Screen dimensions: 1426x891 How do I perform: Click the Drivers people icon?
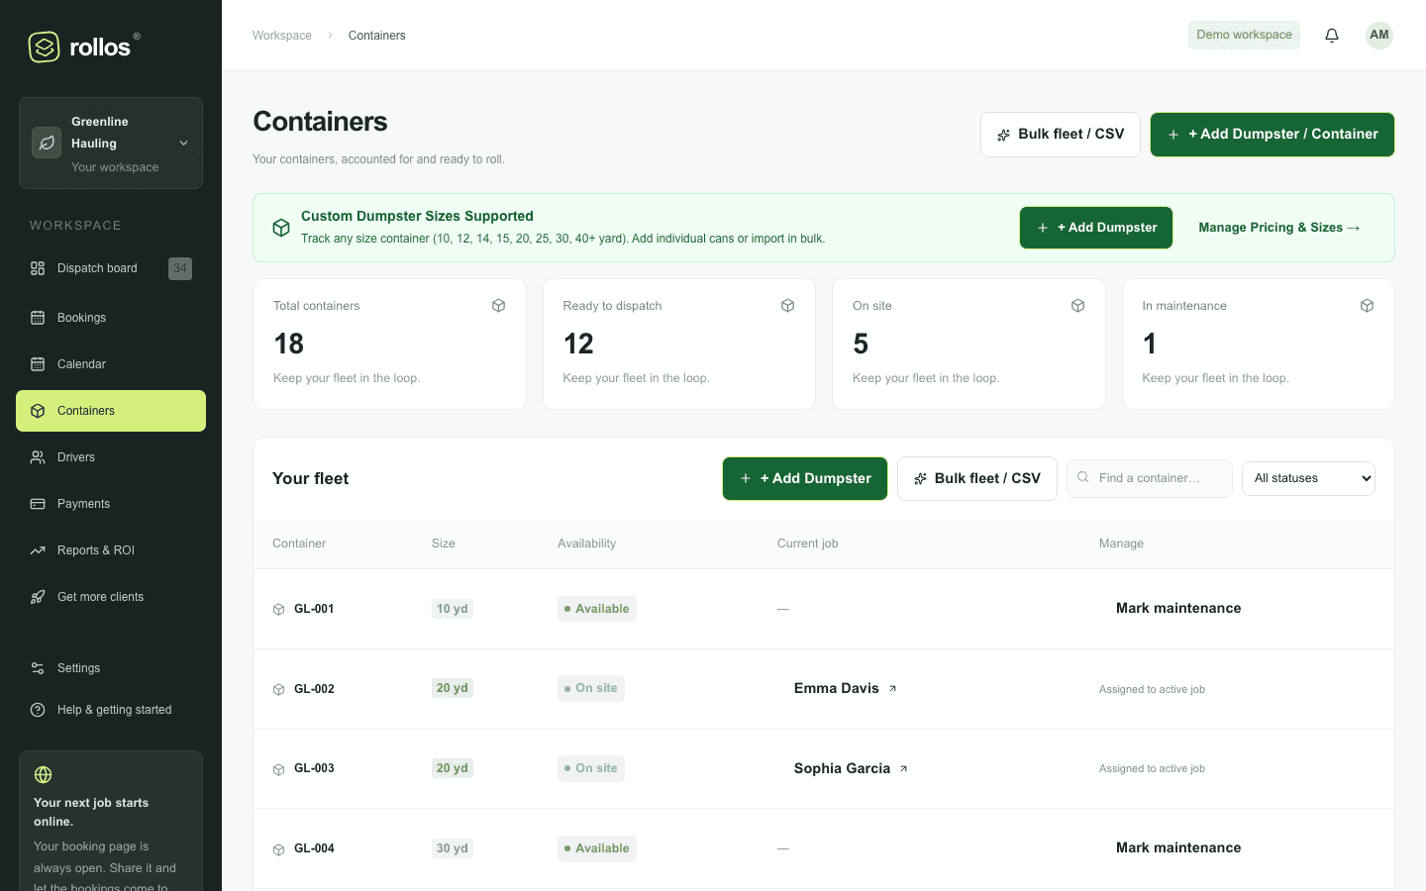[x=38, y=457]
